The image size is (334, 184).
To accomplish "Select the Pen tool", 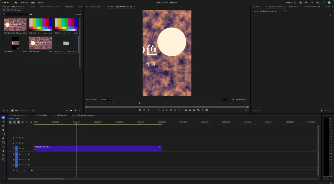I will pyautogui.click(x=3, y=138).
